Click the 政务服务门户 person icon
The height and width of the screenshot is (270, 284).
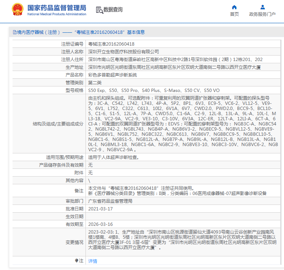(262, 7)
